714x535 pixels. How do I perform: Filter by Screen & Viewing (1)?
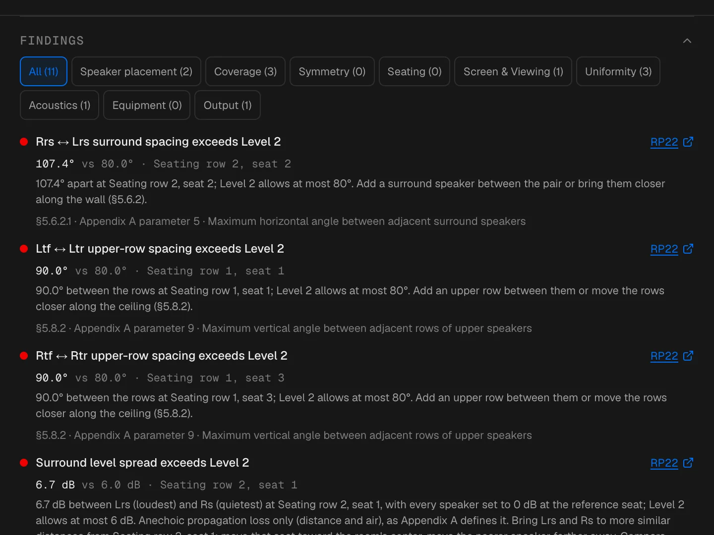pos(513,71)
